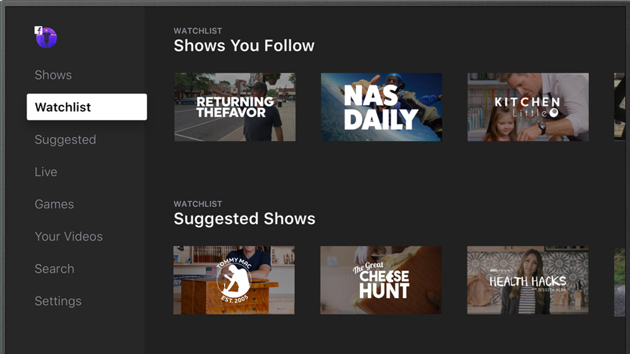
Task: Open the user profile avatar
Action: tap(46, 38)
